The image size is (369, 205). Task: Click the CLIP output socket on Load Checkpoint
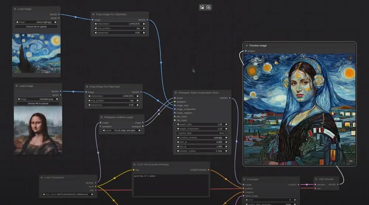(x=96, y=187)
